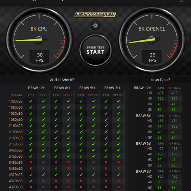Click the 8K CPU gauge dial
The height and width of the screenshot is (191, 191).
tap(39, 40)
